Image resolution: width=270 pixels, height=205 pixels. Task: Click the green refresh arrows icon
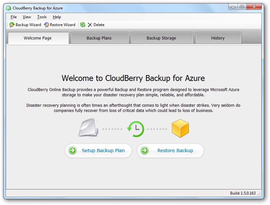tap(82, 25)
